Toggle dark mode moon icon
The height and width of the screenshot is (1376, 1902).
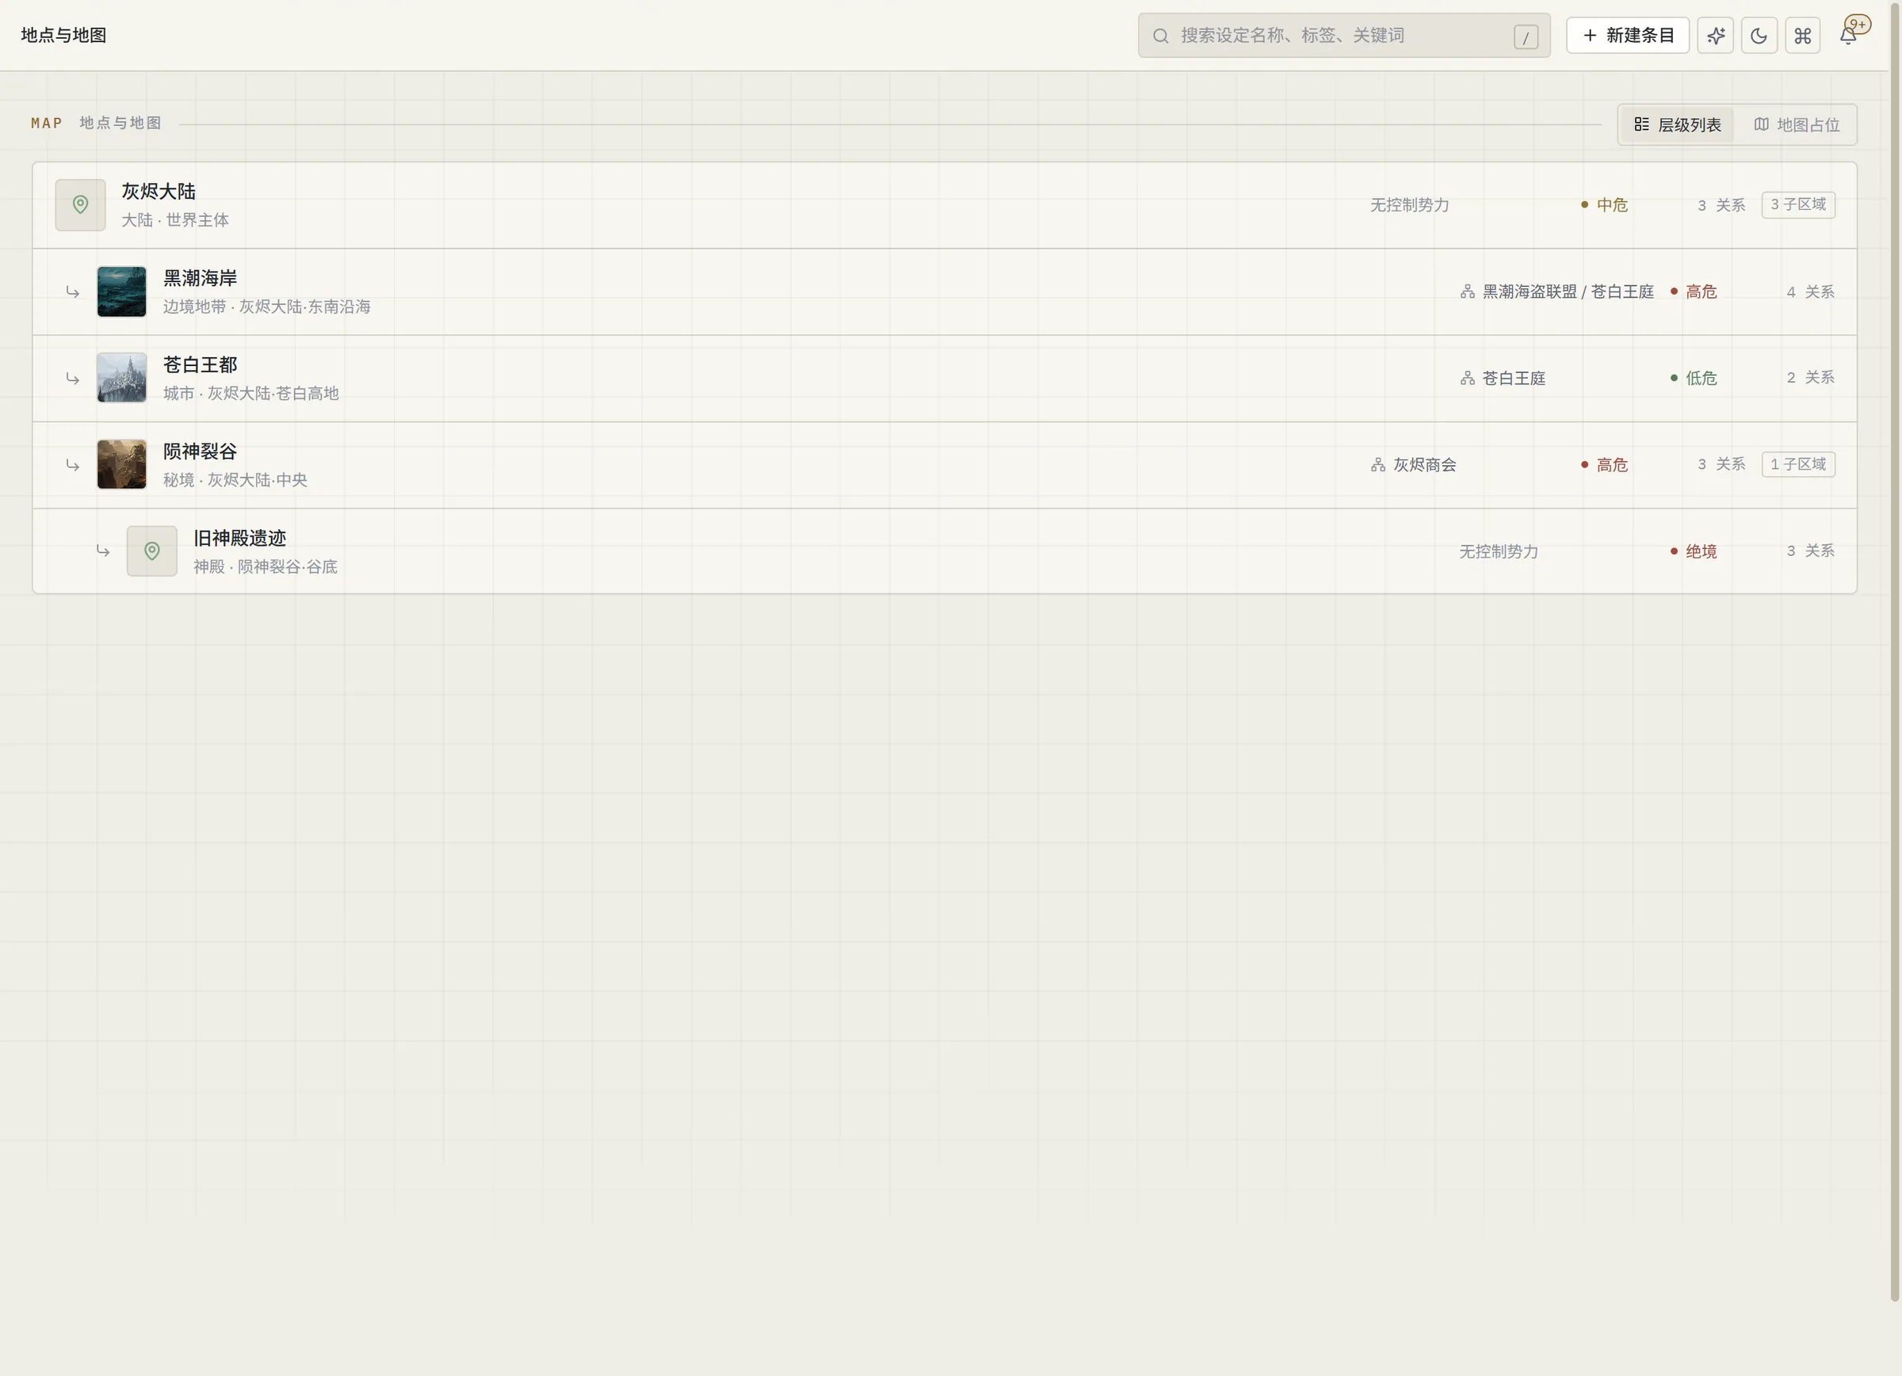[x=1759, y=35]
